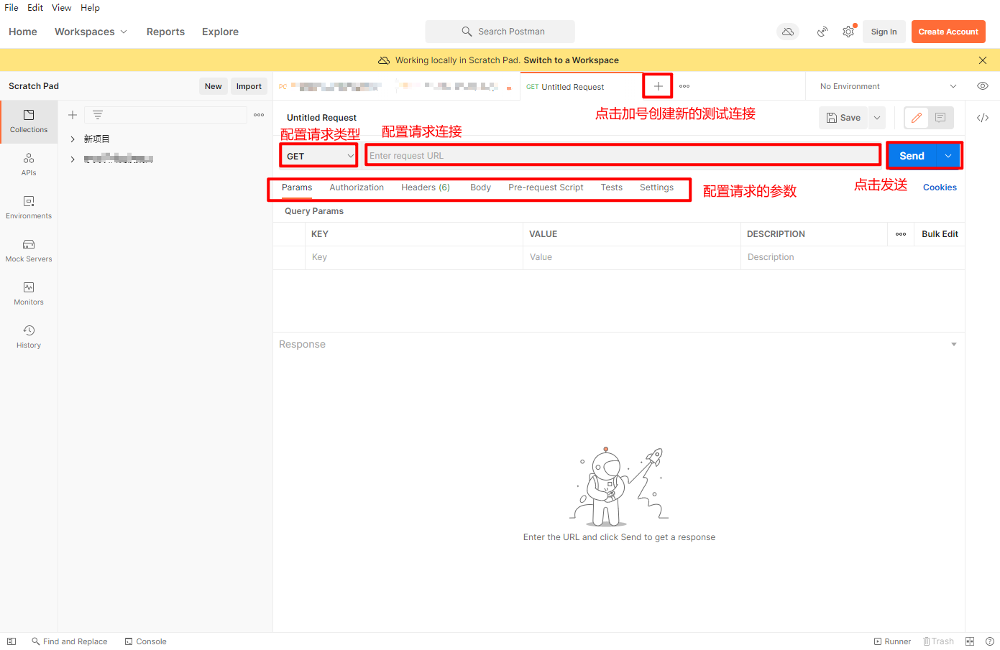Open the Console from status bar

pos(146,641)
